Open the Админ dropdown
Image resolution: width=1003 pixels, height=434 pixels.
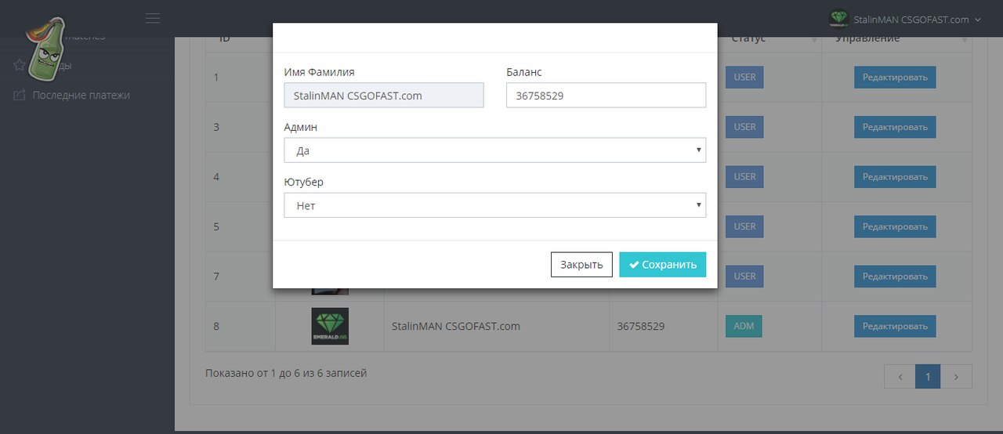[494, 150]
